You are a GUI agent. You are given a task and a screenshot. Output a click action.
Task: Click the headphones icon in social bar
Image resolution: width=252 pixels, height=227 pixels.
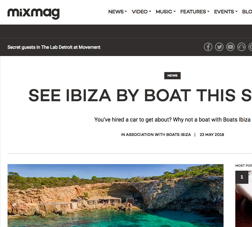coord(242,47)
